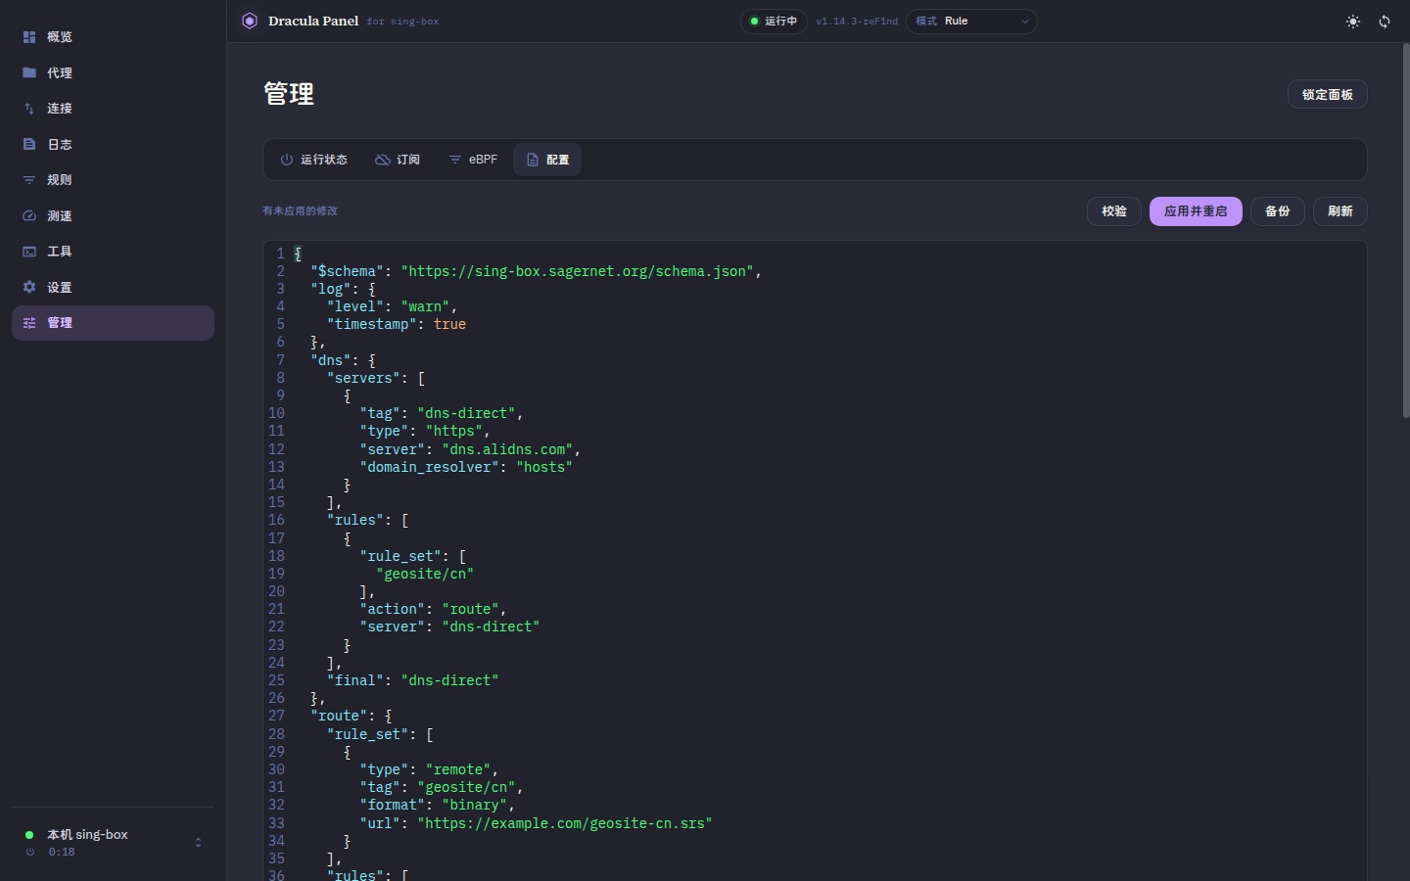
Task: Click the 刷新 refresh button
Action: (1340, 211)
